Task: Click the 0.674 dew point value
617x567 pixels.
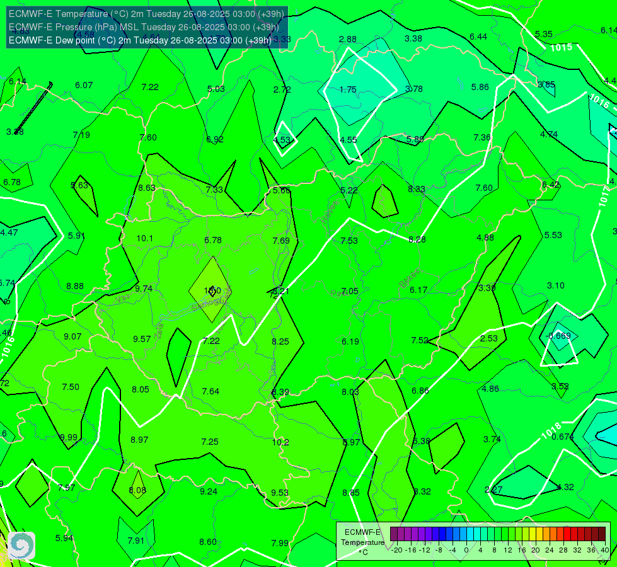Action: coord(563,437)
